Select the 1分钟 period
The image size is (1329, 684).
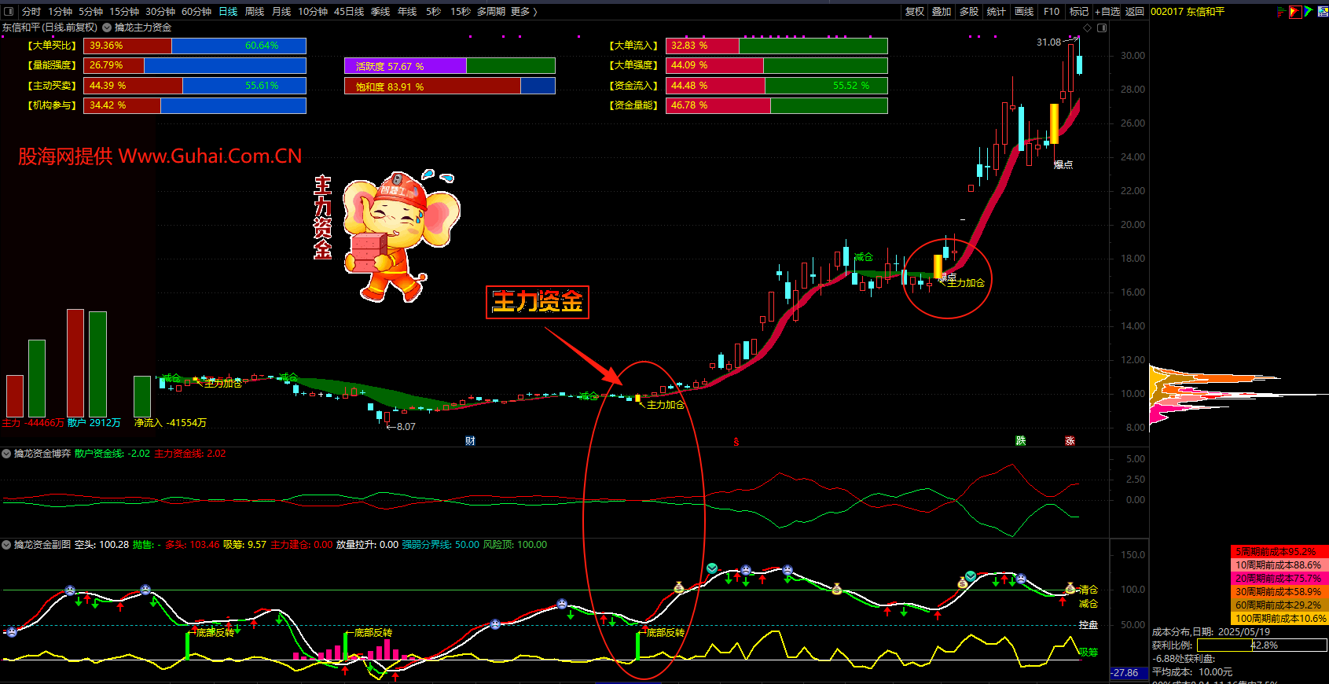click(x=61, y=11)
